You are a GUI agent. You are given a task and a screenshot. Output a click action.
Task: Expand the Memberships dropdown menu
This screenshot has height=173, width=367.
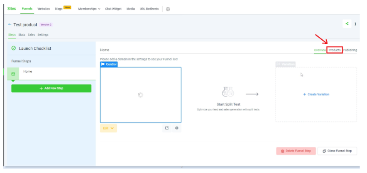tap(89, 9)
